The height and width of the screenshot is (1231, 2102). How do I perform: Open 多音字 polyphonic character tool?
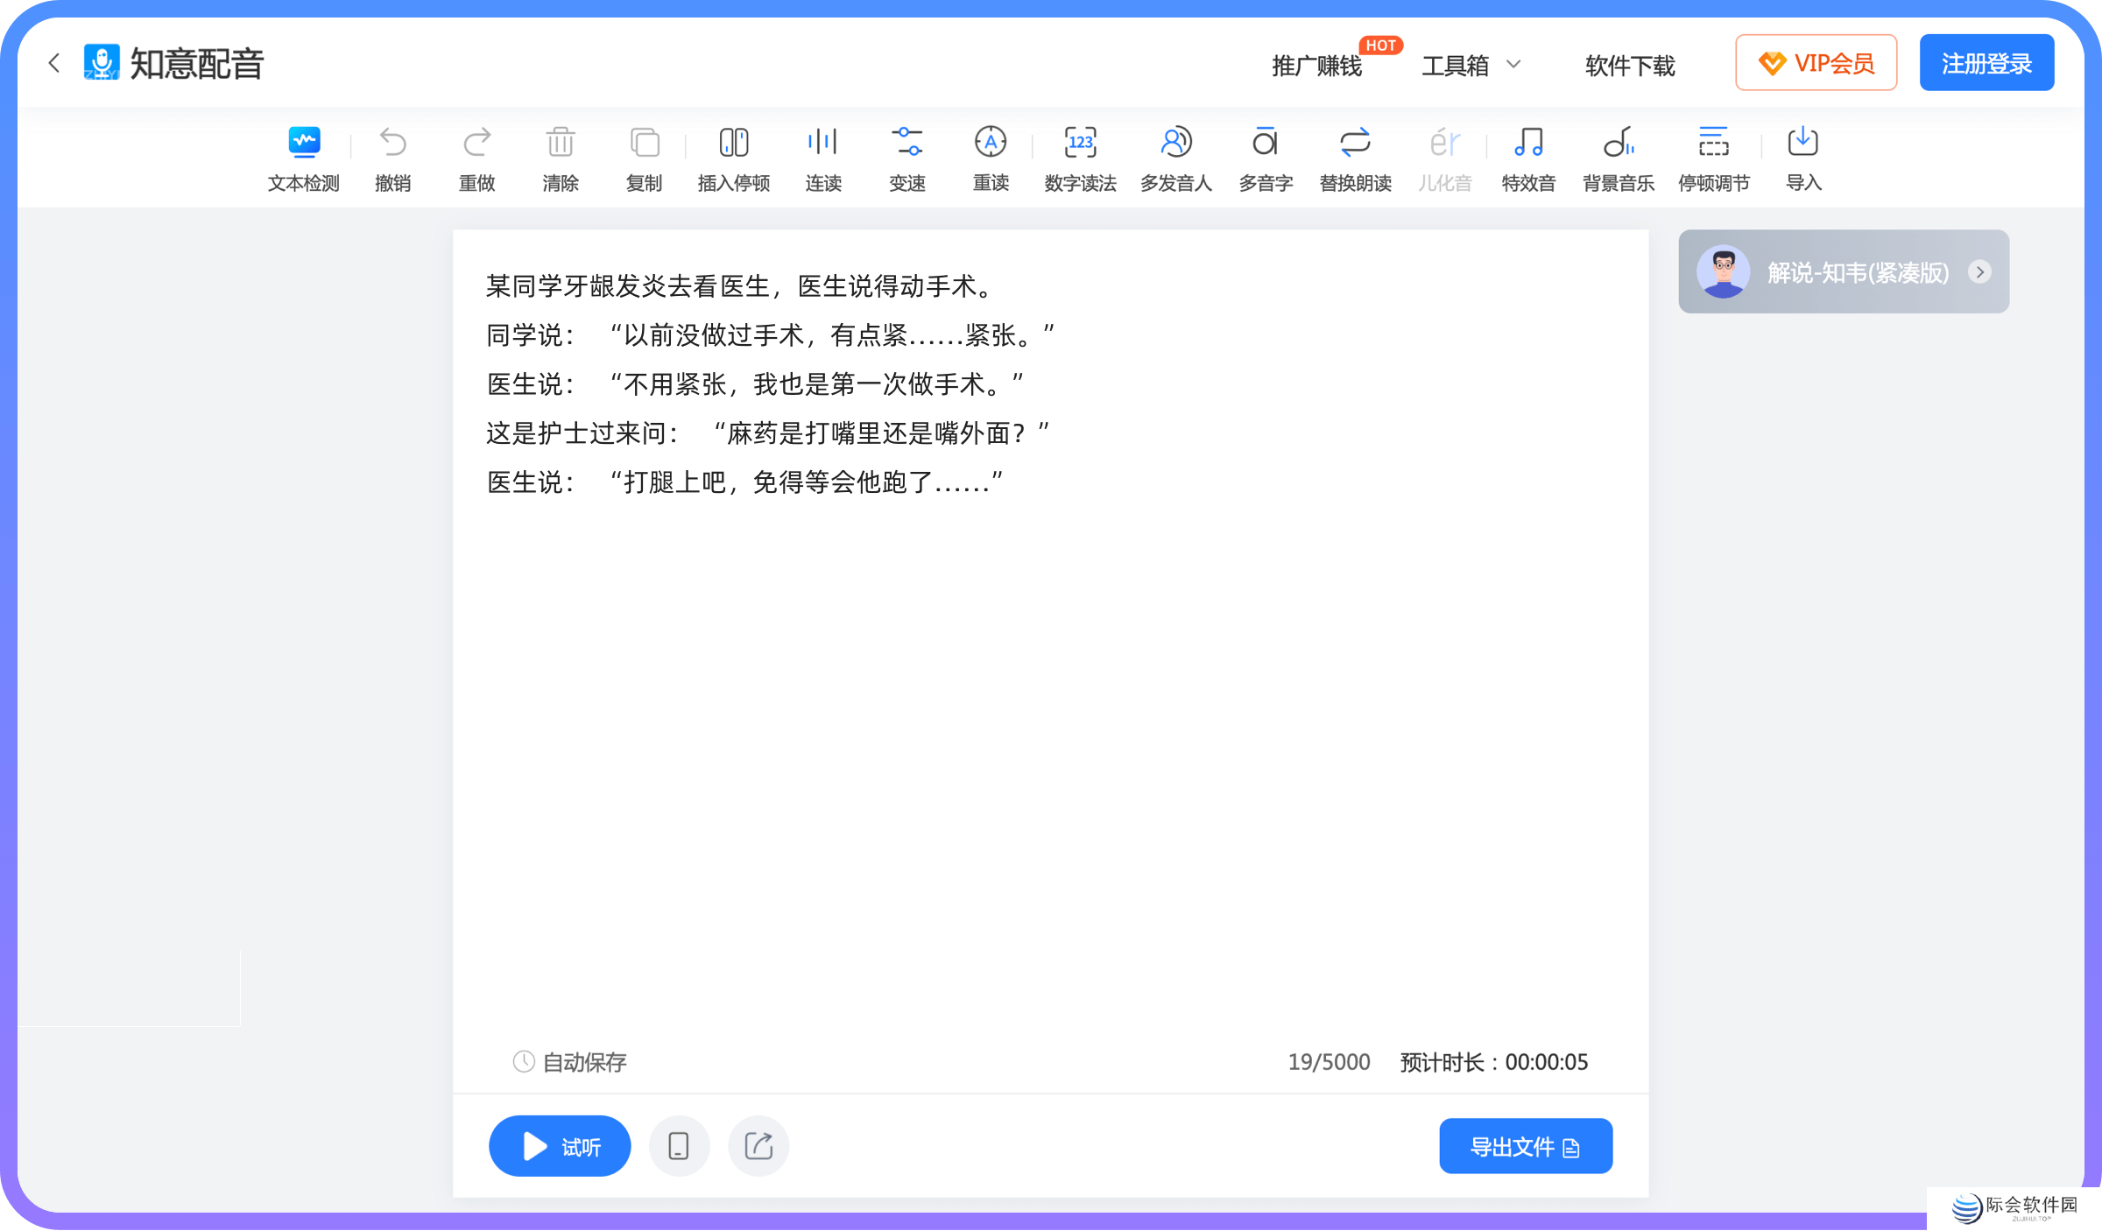(x=1265, y=158)
